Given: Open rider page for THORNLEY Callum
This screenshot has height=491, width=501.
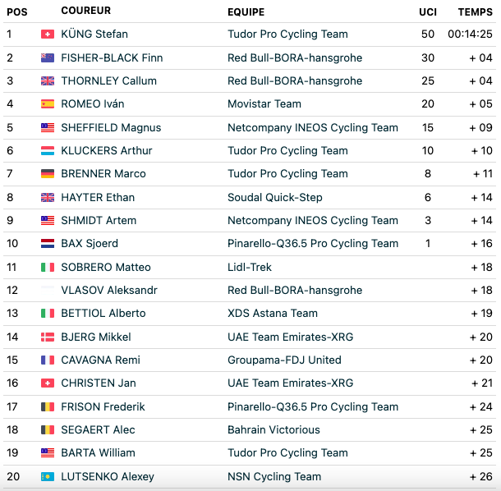Looking at the screenshot, I should [x=108, y=80].
